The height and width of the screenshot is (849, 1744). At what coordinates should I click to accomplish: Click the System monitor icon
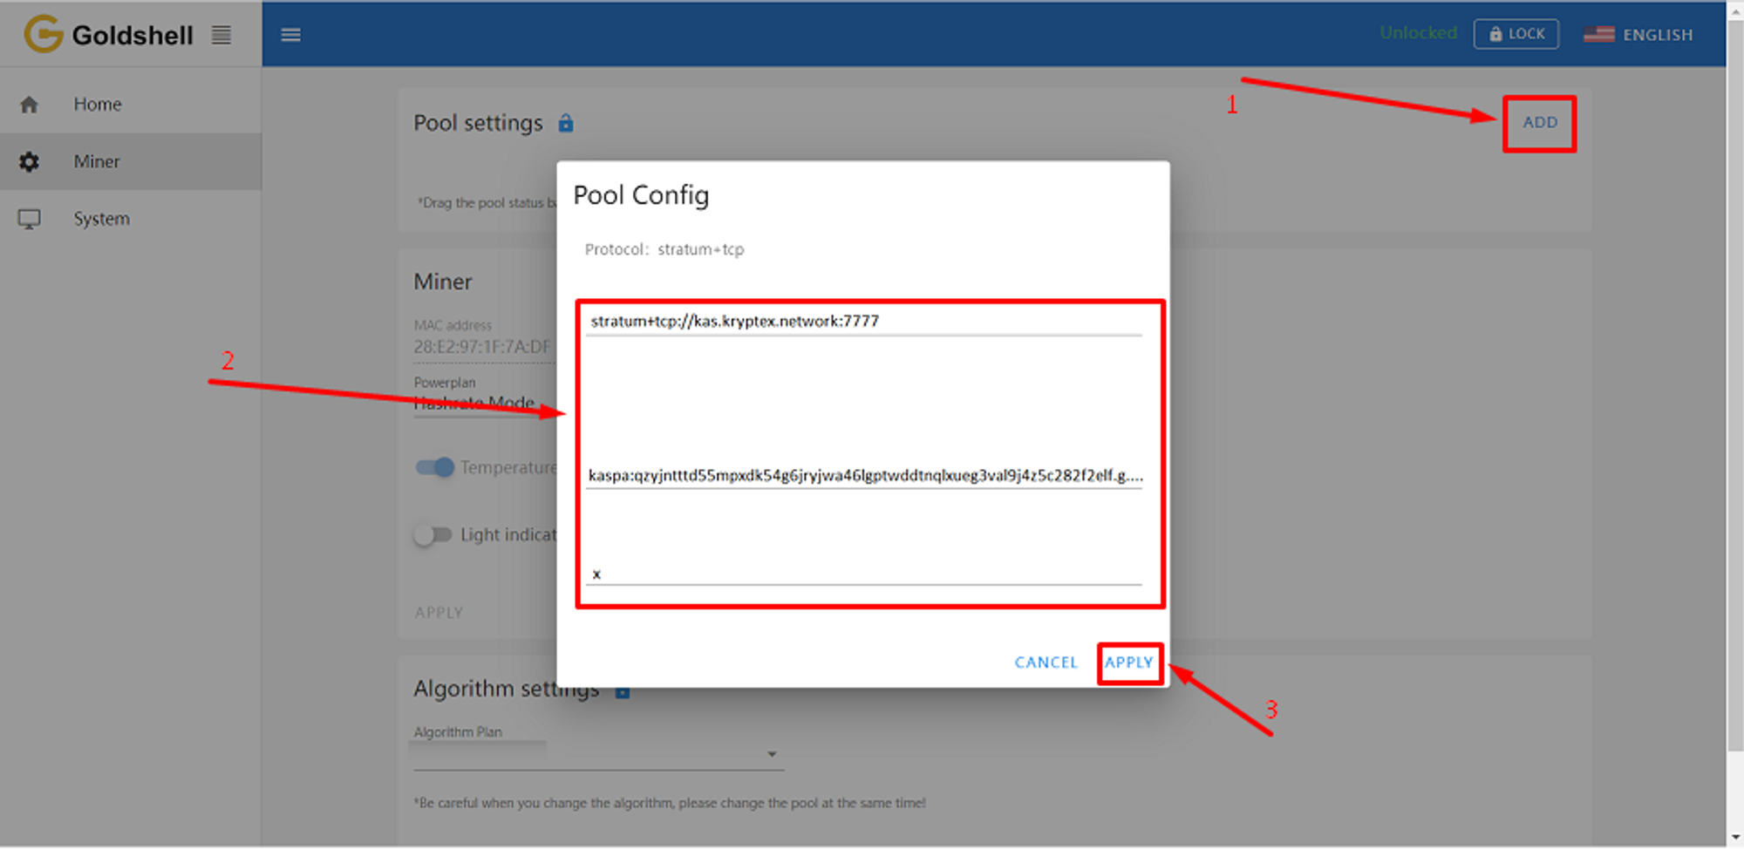(29, 219)
